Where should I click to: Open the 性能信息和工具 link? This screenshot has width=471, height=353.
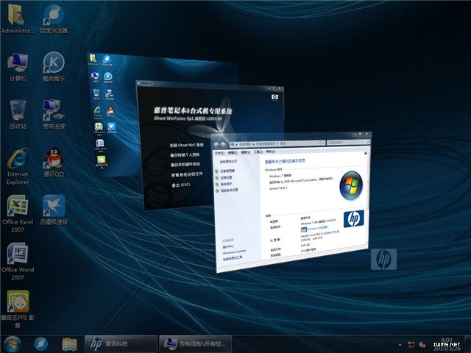coord(233,258)
